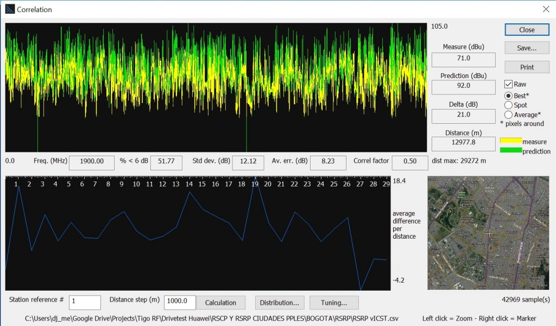Viewport: 556px width, 326px height.
Task: Click the green prediction legend swatch
Action: tap(510, 150)
